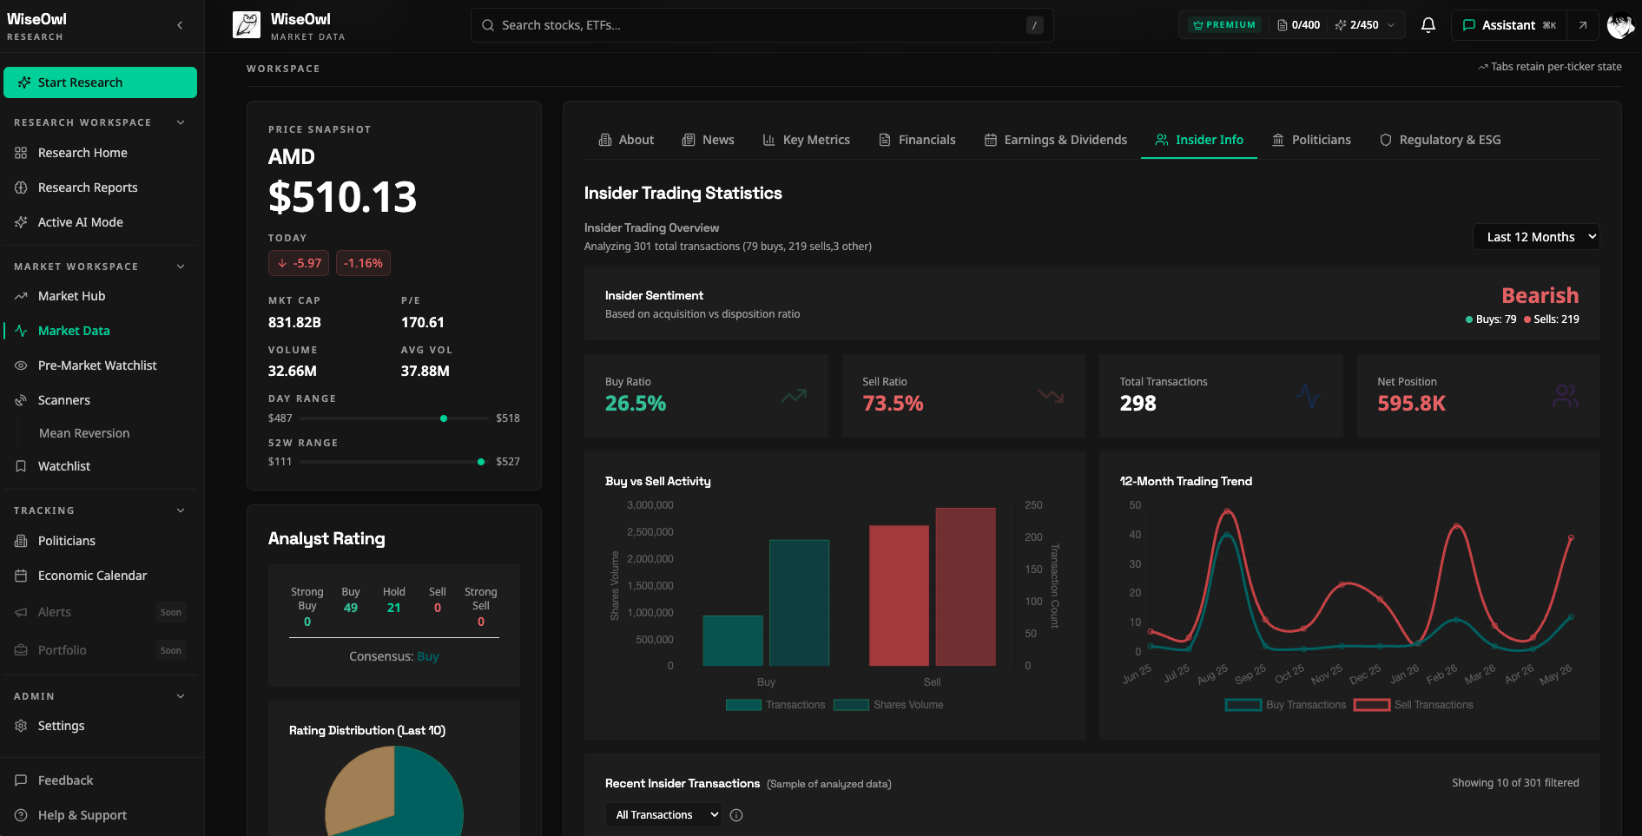Click the Research Reports icon

21,188
